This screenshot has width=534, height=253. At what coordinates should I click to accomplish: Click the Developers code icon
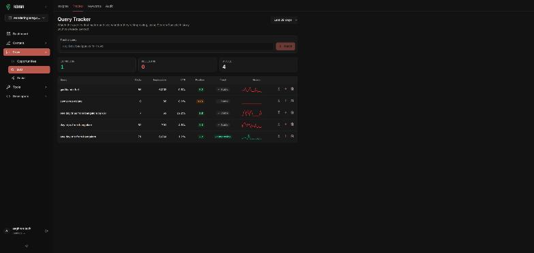pos(8,97)
